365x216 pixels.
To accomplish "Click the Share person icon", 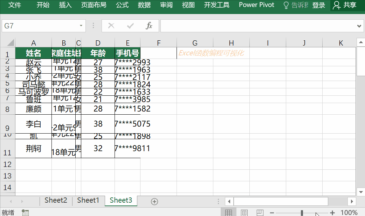I will click(337, 5).
